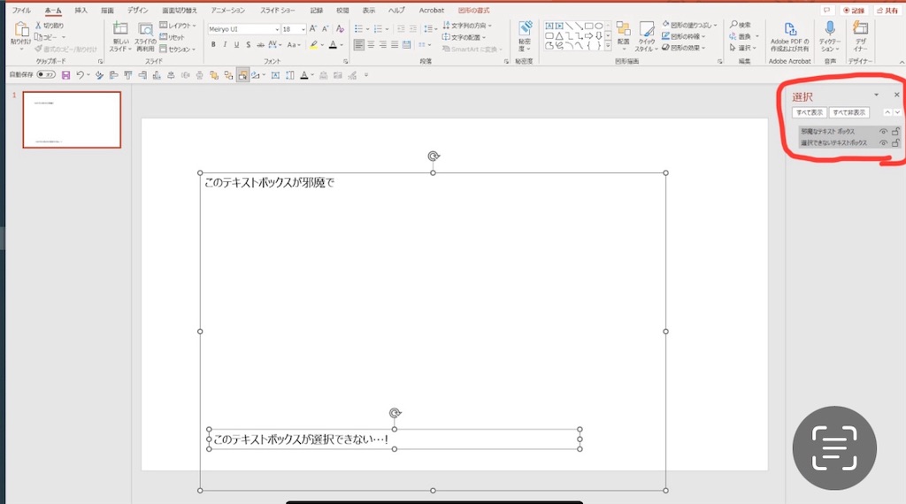Select the oval shape in shapes gallery
This screenshot has width=906, height=504.
(x=599, y=26)
